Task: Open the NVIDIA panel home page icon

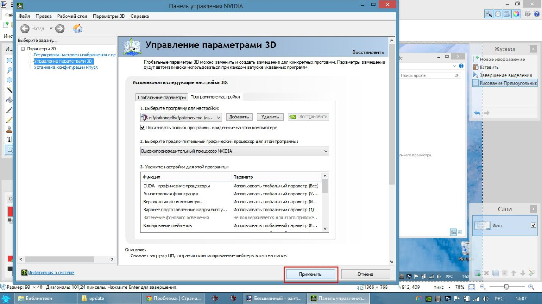Action: [x=78, y=29]
